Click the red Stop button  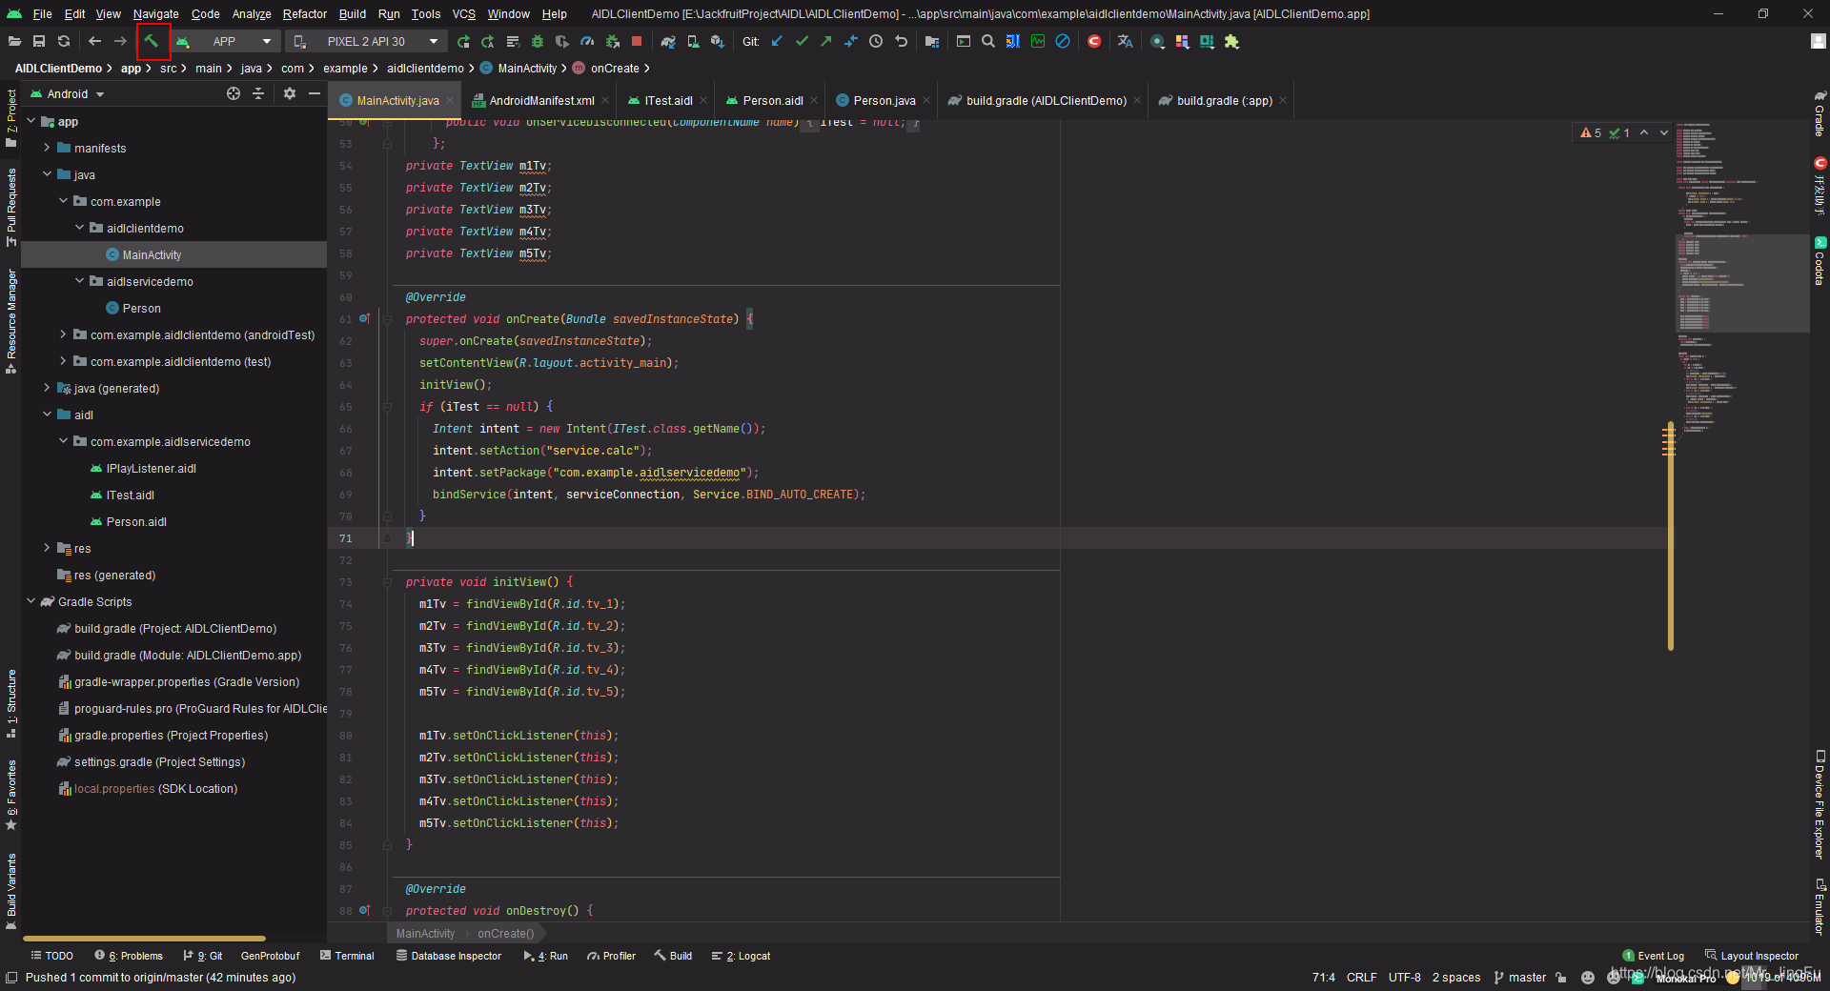click(637, 41)
